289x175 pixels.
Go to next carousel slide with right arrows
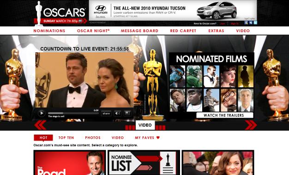point(251,125)
